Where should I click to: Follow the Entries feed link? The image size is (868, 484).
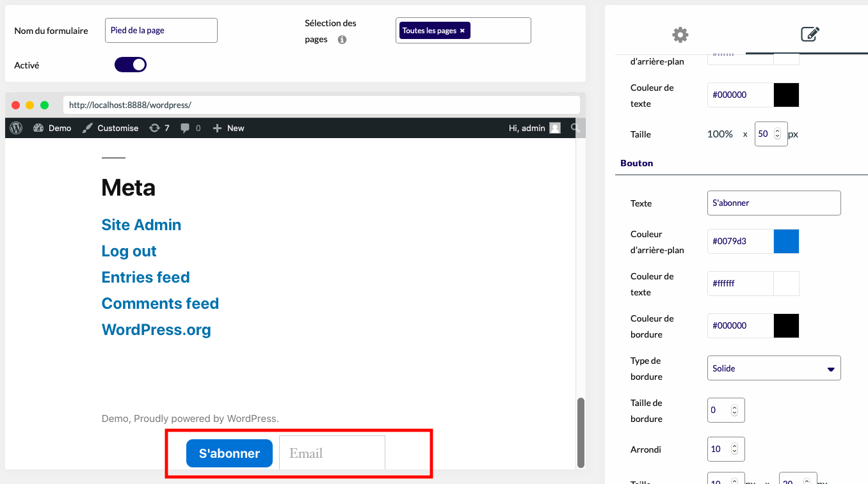[x=146, y=277]
